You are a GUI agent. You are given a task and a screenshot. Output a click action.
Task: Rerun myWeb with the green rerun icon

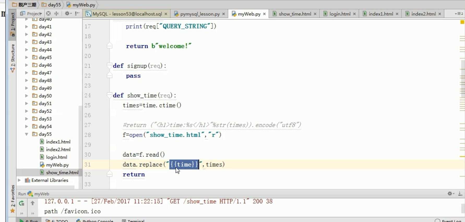21,203
